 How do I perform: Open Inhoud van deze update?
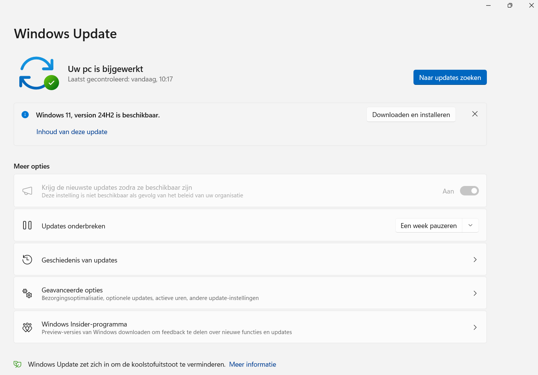(x=72, y=131)
